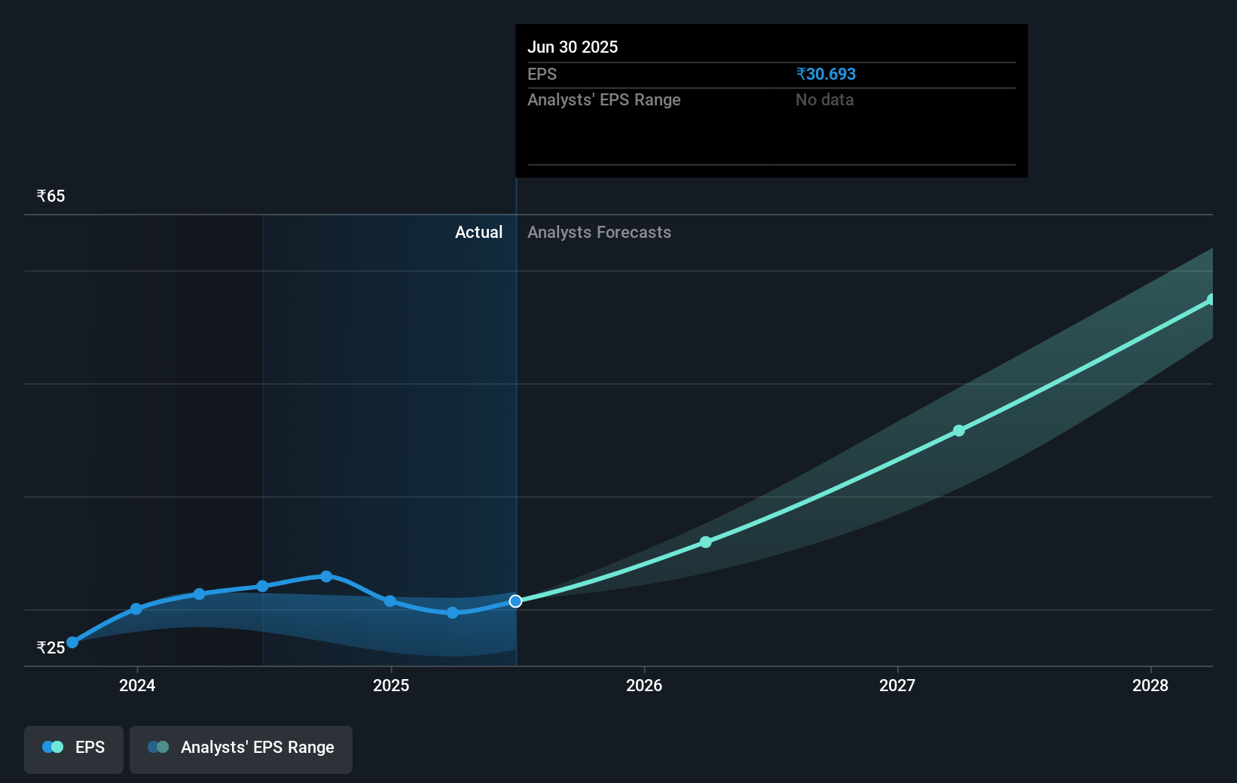
Task: Click the 'Analysts Forecasts' label
Action: coord(599,232)
